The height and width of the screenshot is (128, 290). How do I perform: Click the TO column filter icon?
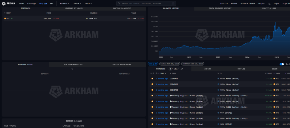tap(218, 73)
